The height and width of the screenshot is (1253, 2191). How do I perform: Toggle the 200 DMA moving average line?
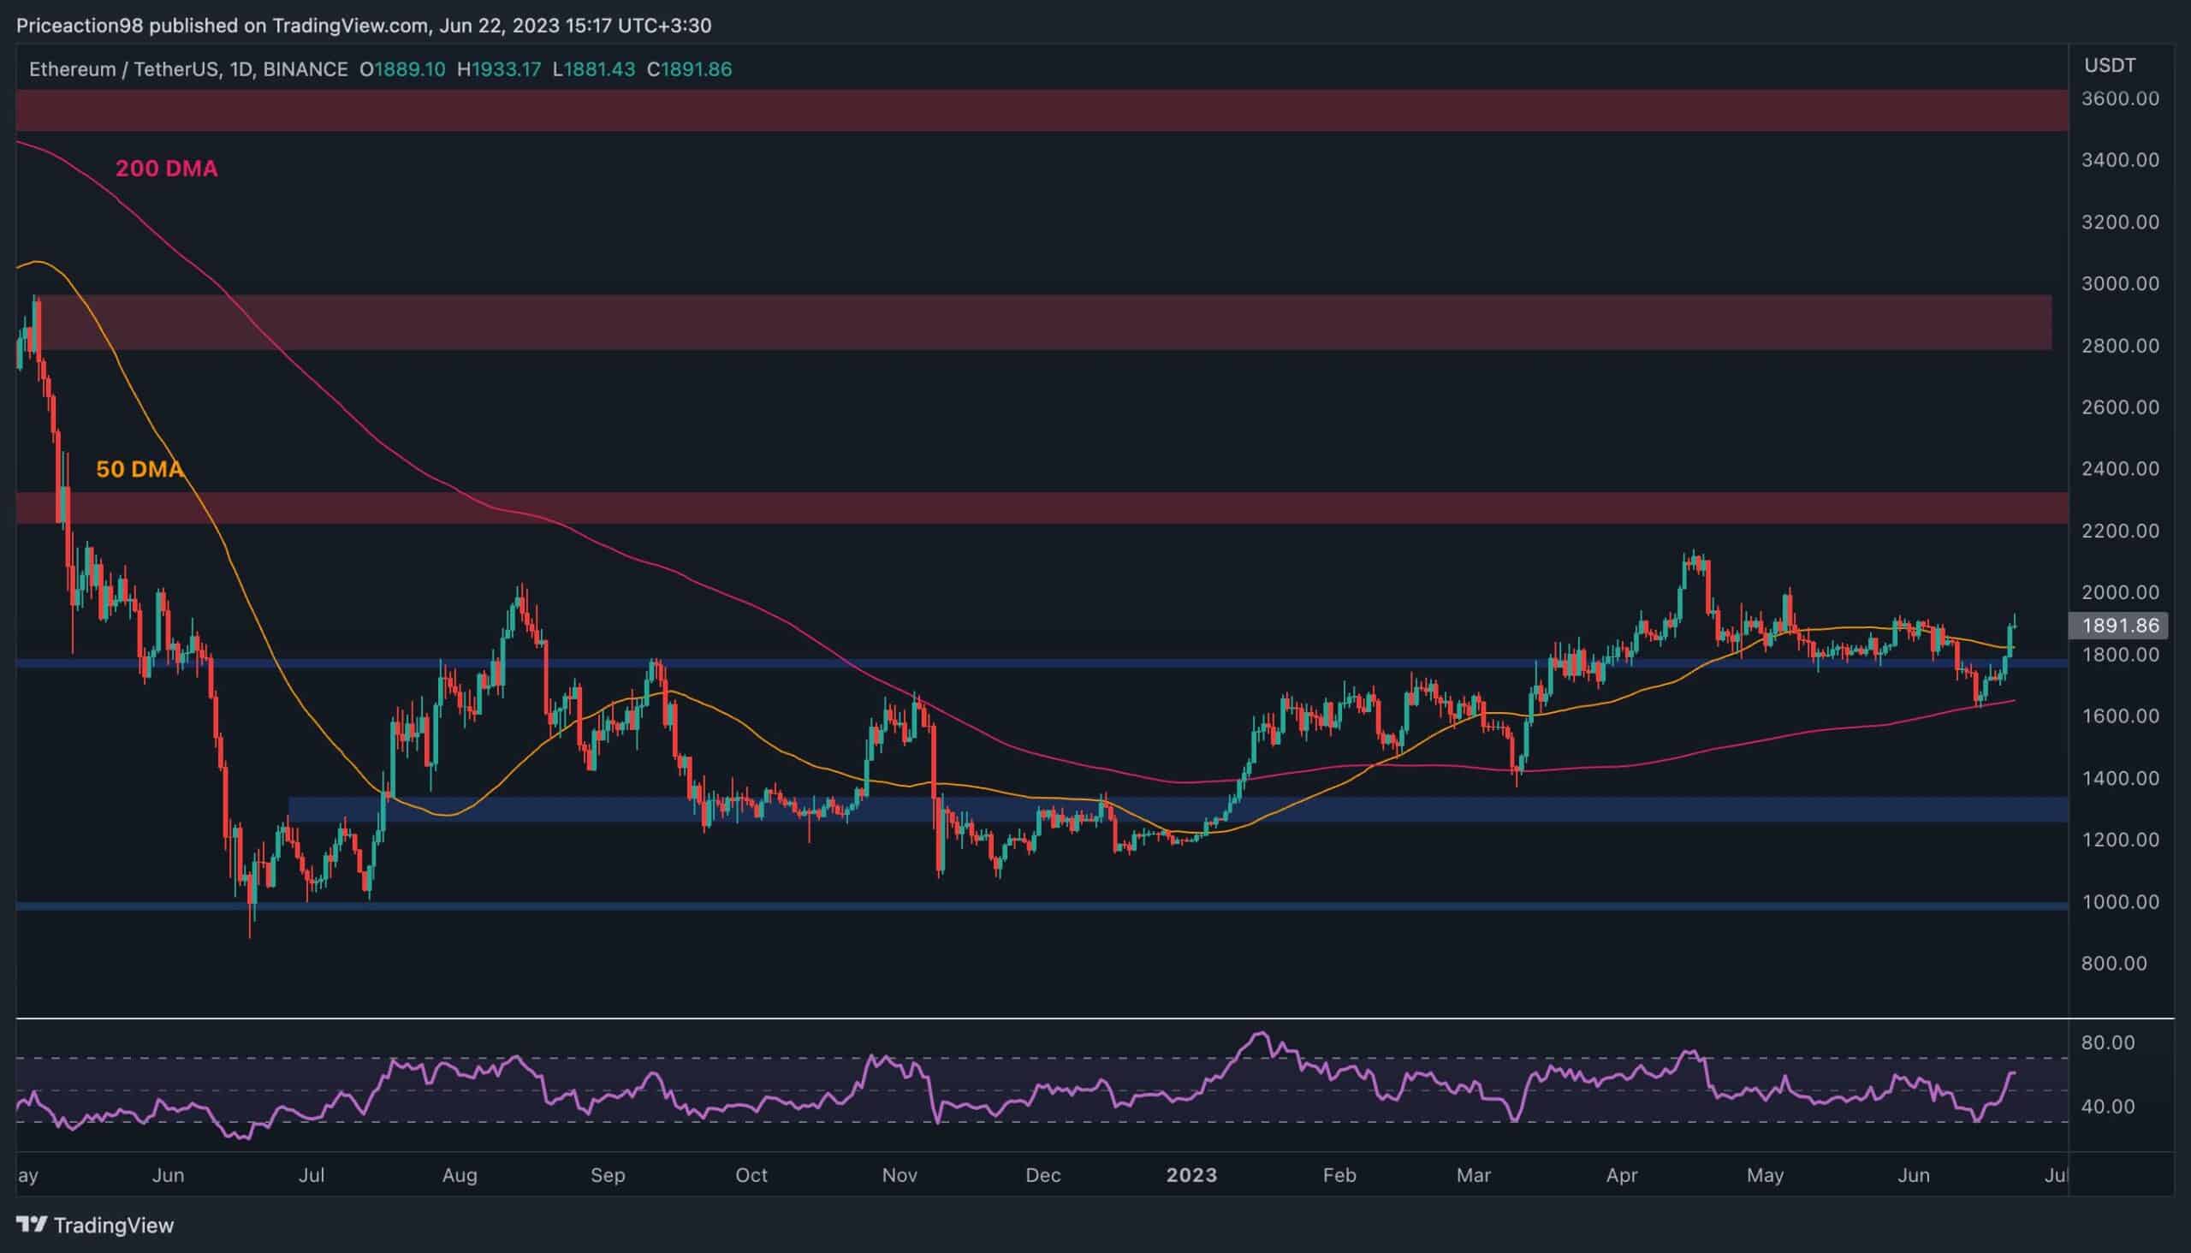pos(166,169)
